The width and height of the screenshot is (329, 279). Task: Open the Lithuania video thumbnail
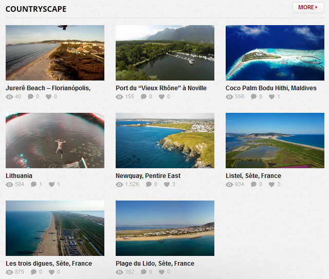pyautogui.click(x=55, y=141)
